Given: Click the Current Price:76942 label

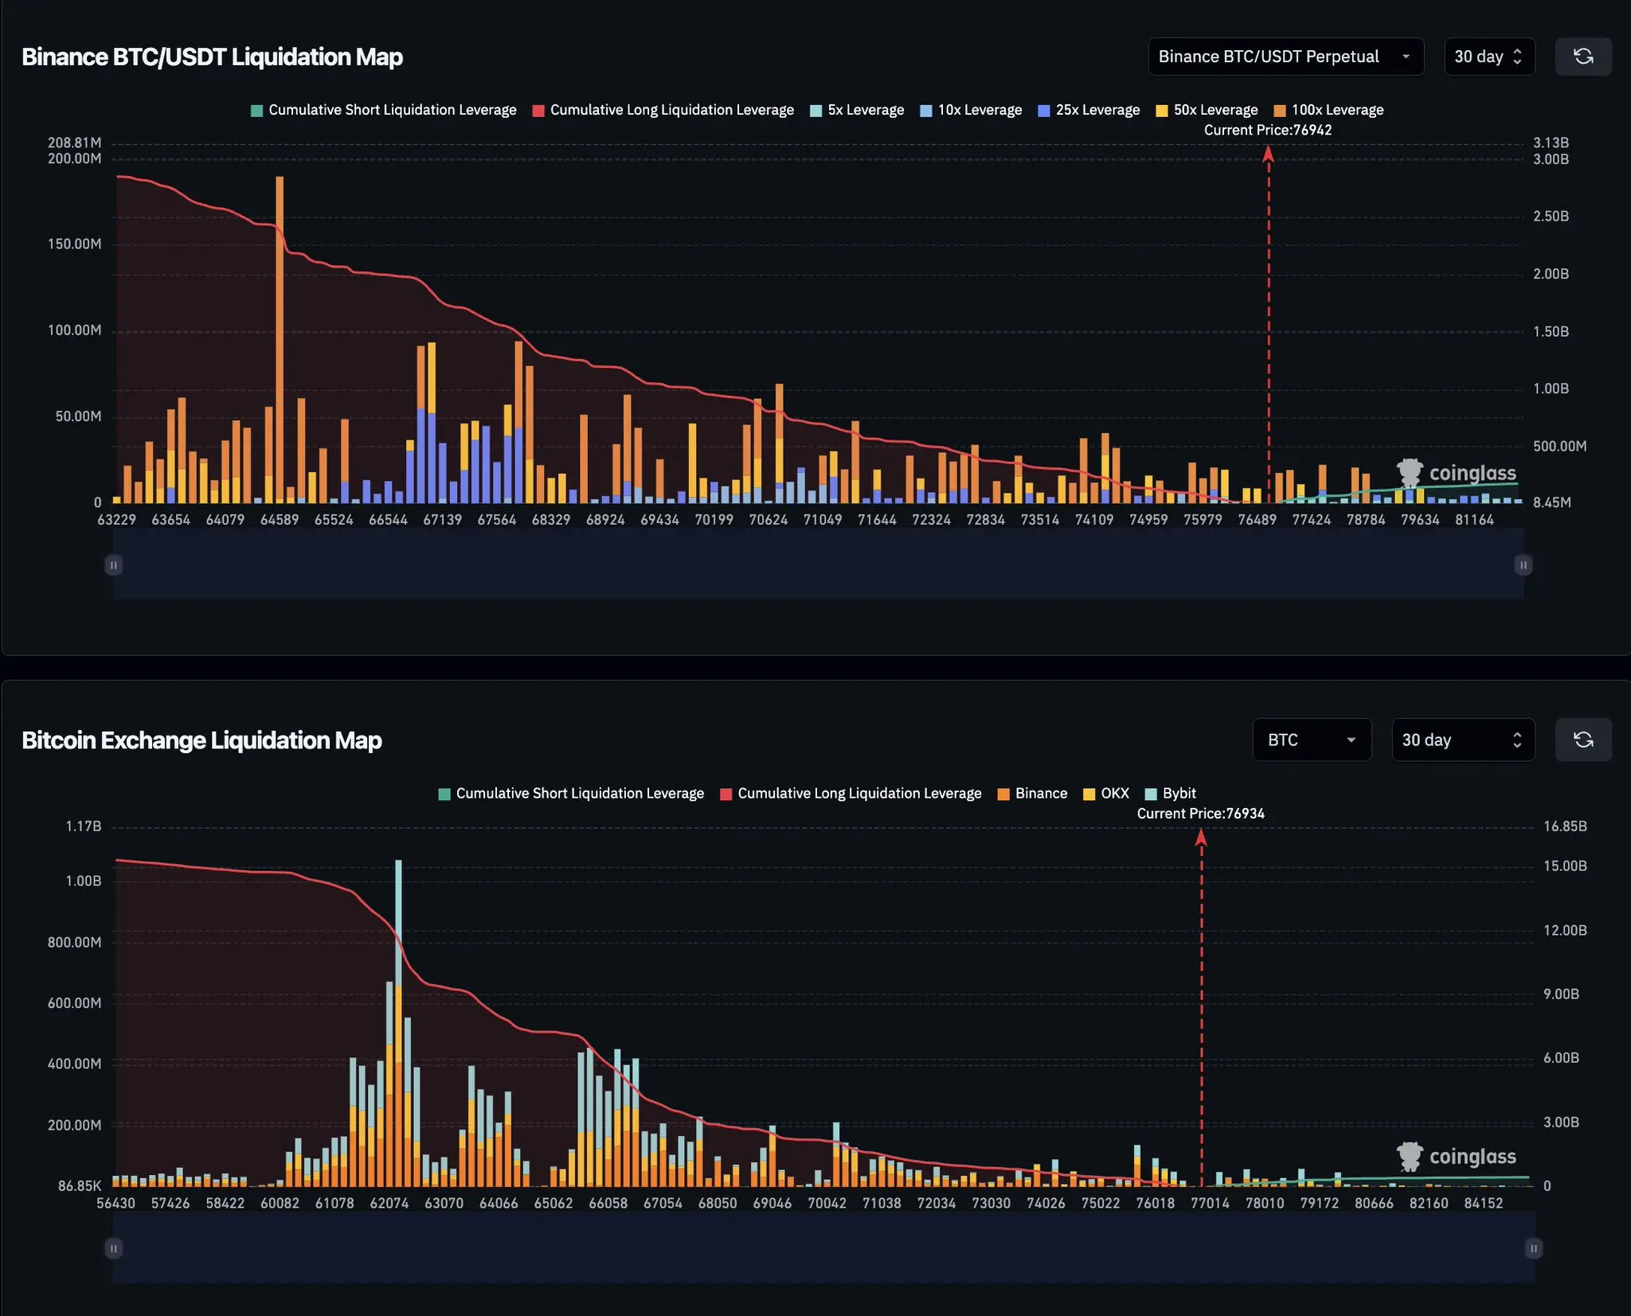Looking at the screenshot, I should 1268,130.
